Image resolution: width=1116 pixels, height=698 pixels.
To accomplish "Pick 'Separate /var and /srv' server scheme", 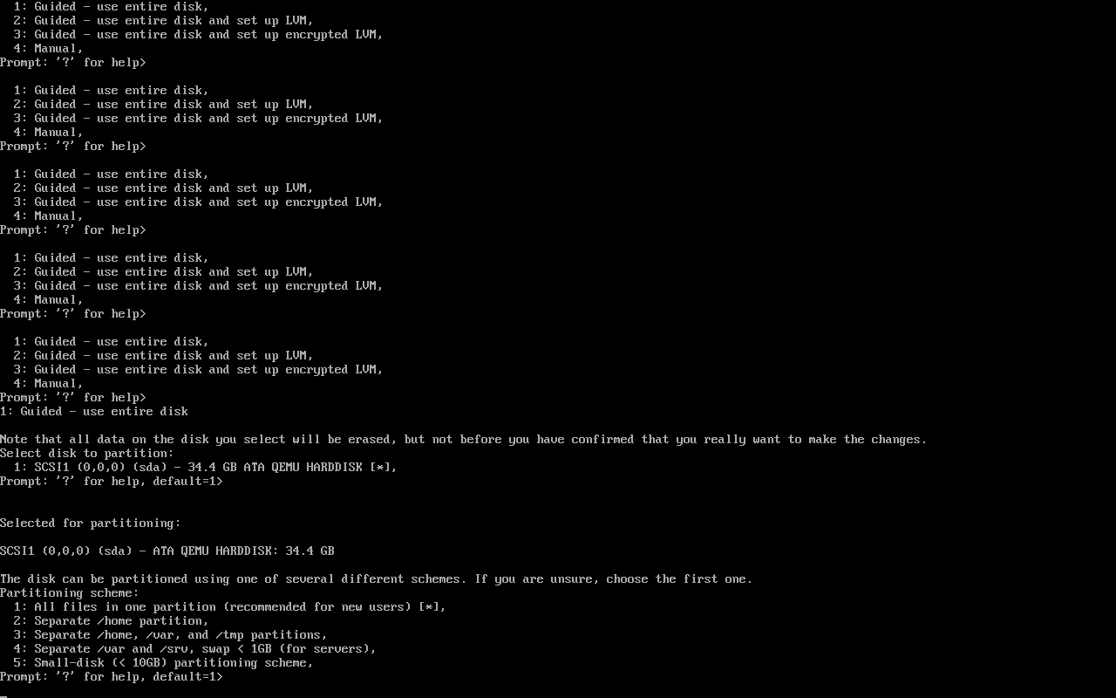I will 194,648.
